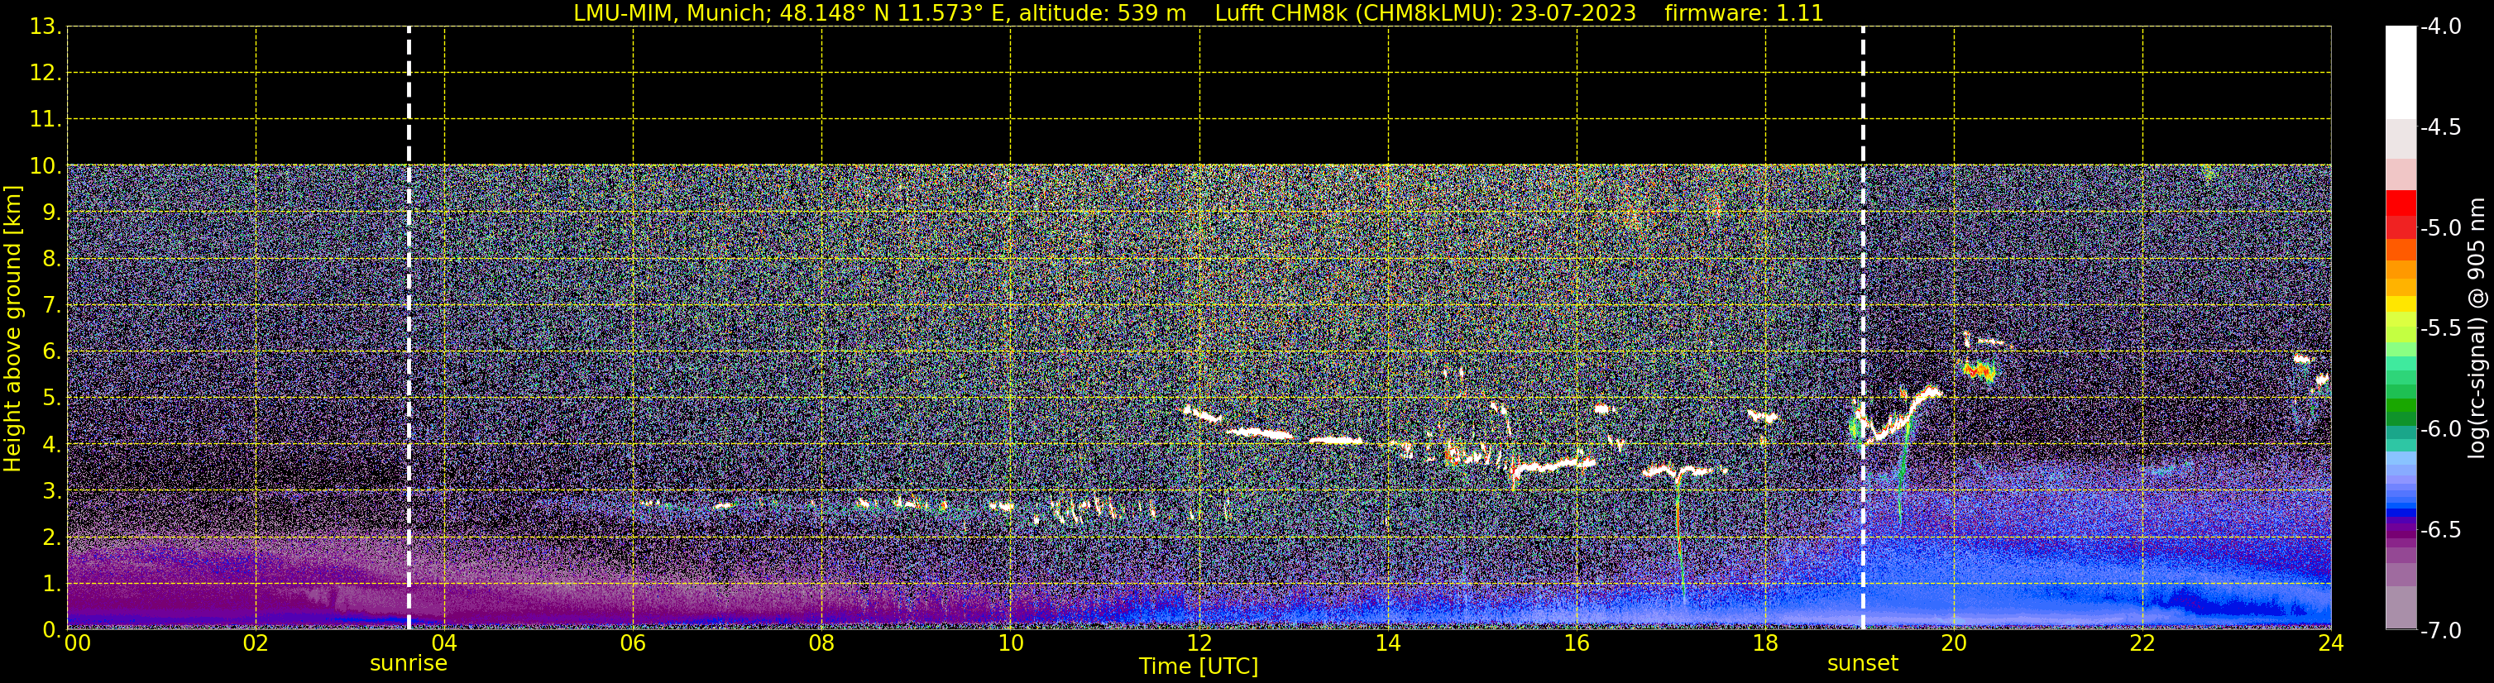Screen dimensions: 2494x683
Task: Click the y-axis tick label '2.'
Action: click(x=51, y=537)
